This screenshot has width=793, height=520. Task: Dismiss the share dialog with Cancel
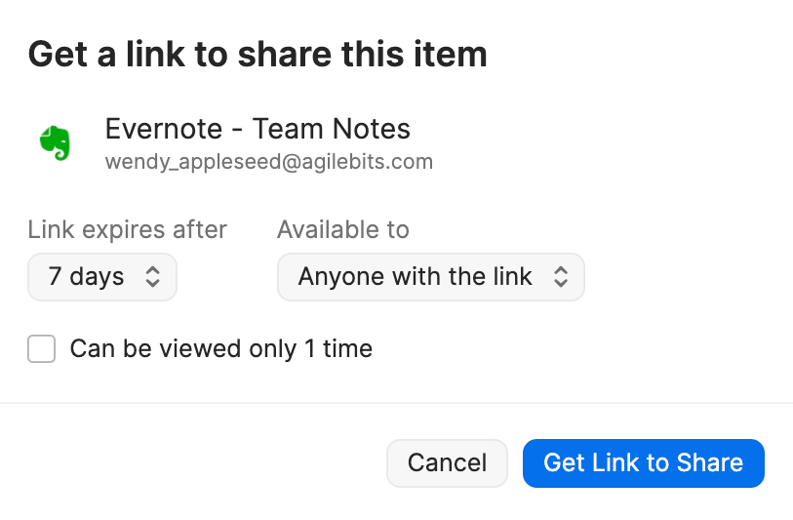(x=447, y=462)
